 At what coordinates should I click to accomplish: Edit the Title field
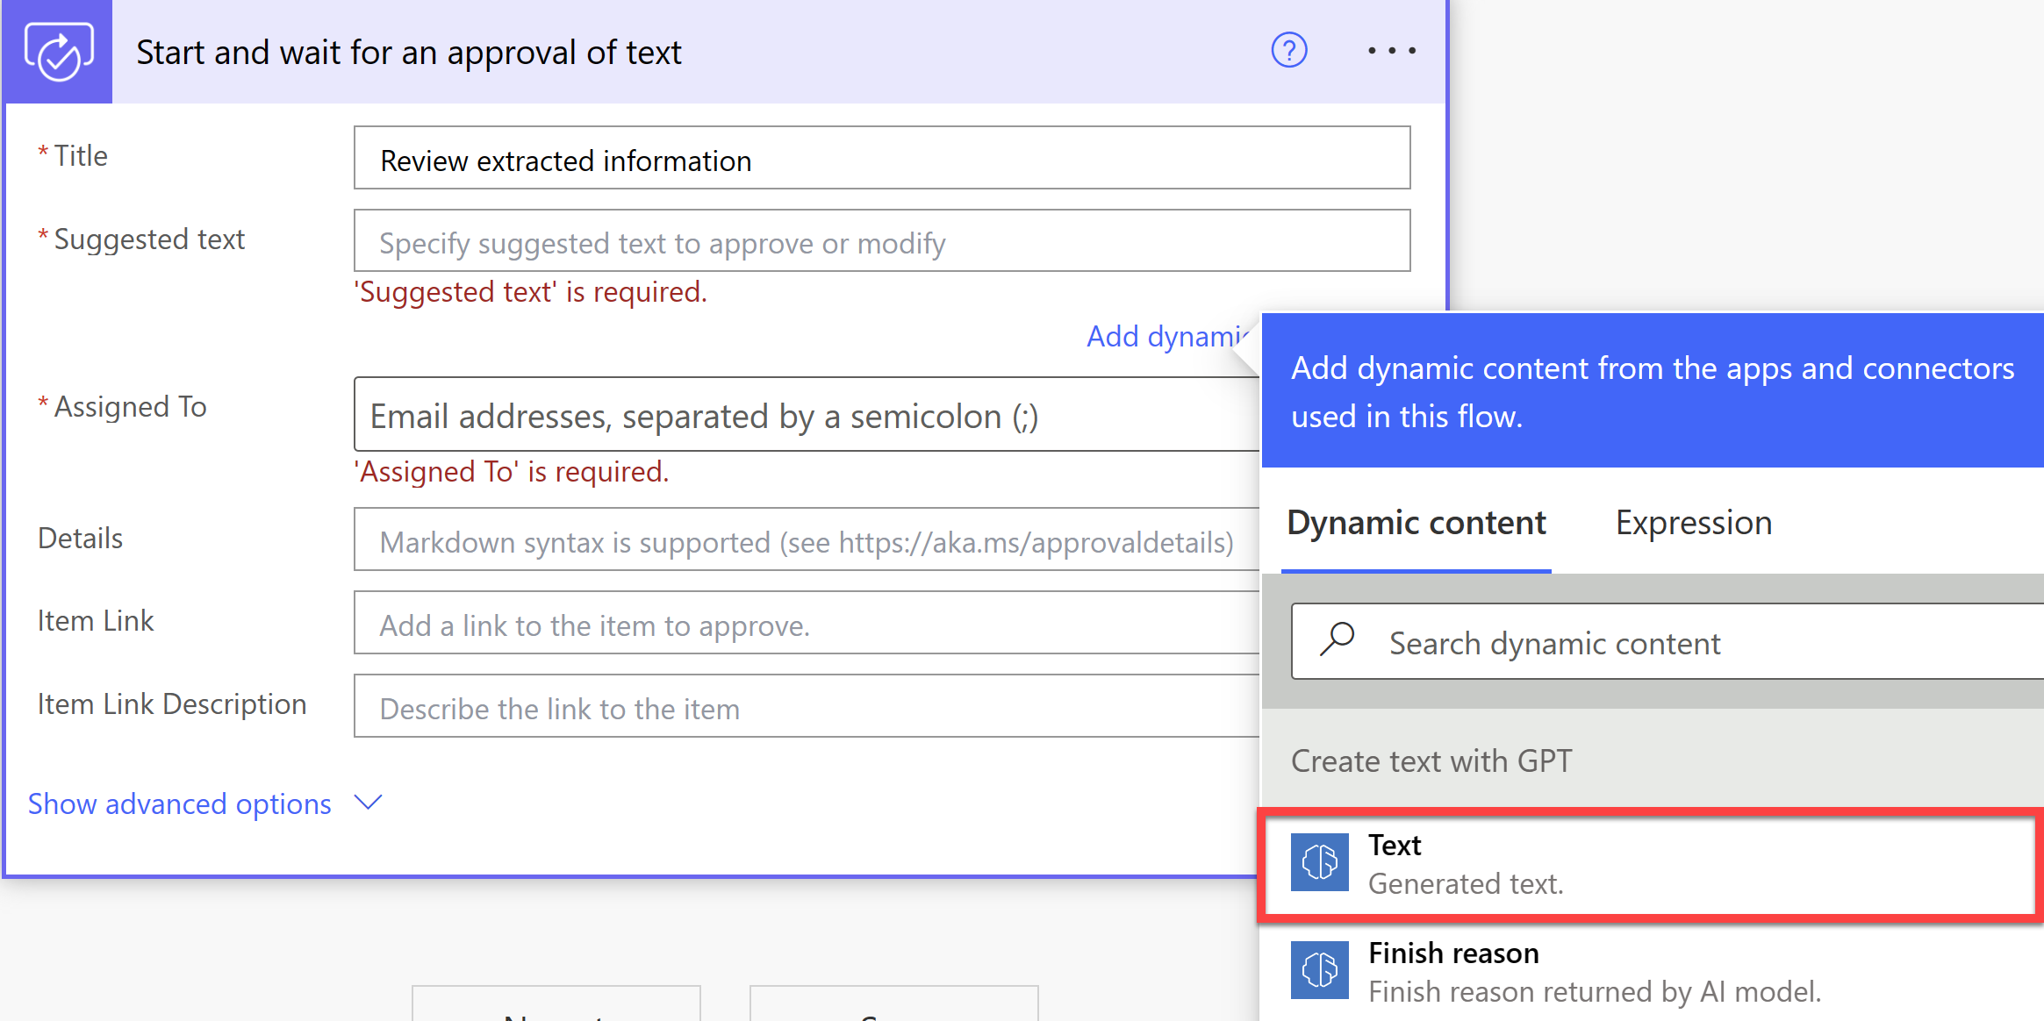(x=882, y=158)
